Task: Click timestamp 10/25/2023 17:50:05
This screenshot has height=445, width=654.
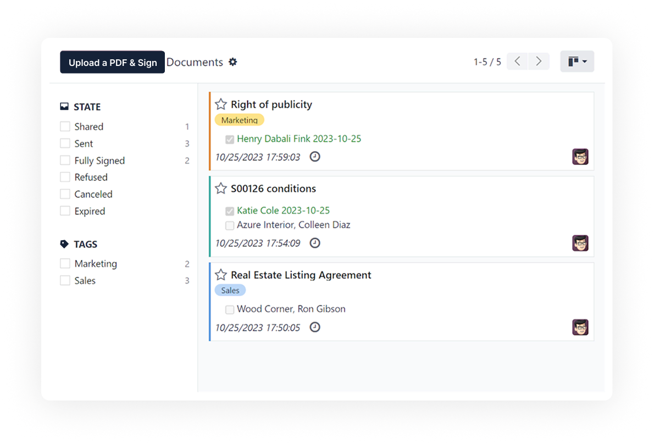Action: tap(258, 328)
